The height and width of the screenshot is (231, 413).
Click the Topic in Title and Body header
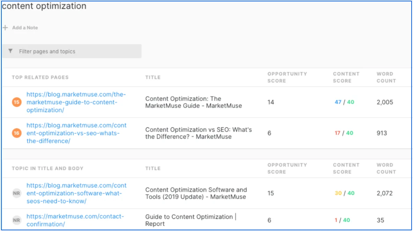point(47,168)
